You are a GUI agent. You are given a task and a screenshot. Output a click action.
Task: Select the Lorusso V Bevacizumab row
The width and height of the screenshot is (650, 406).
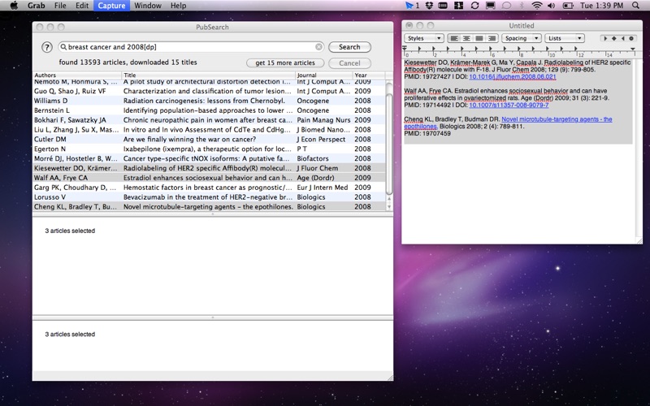click(209, 197)
